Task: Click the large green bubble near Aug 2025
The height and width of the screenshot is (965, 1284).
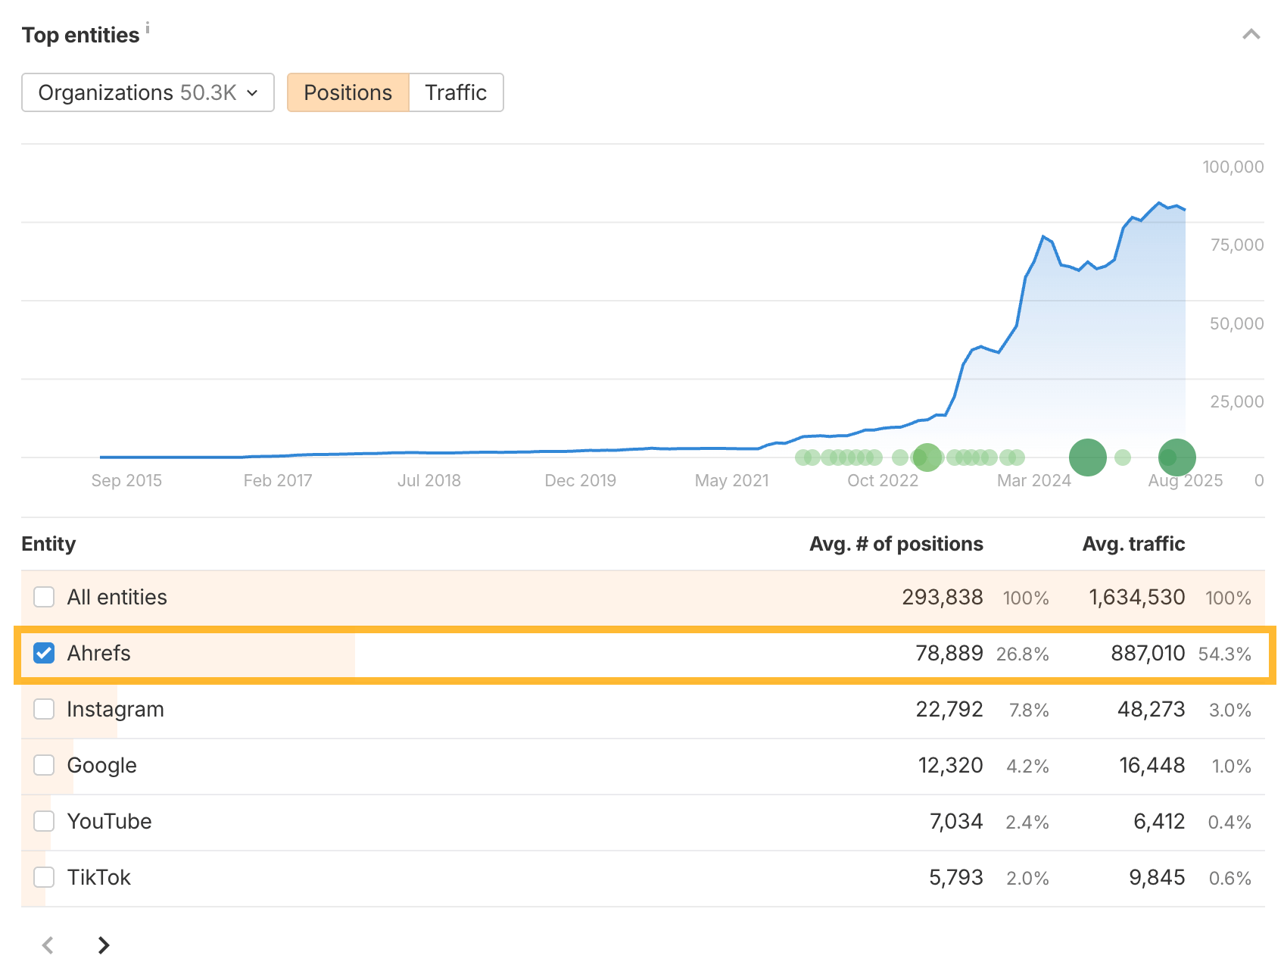Action: [x=1176, y=456]
